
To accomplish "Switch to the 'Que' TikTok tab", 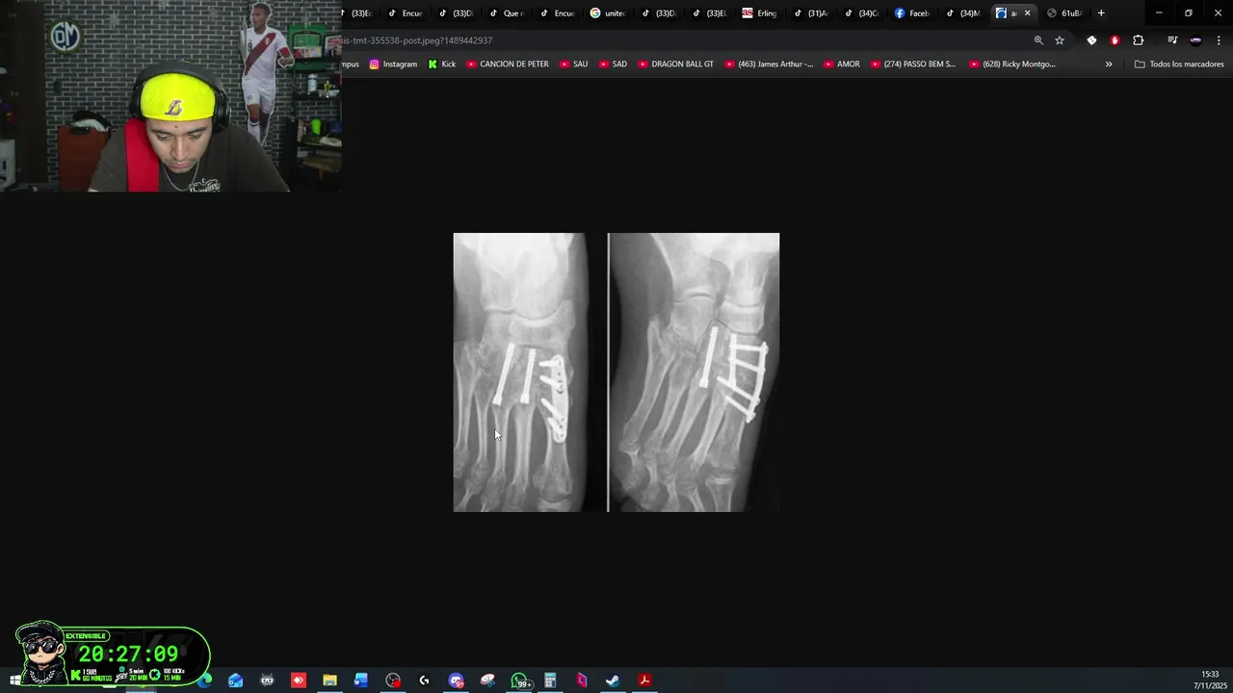I will pyautogui.click(x=507, y=13).
